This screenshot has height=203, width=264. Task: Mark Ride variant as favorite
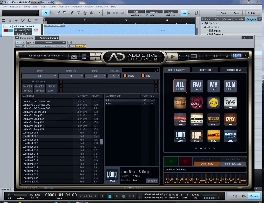(152, 104)
